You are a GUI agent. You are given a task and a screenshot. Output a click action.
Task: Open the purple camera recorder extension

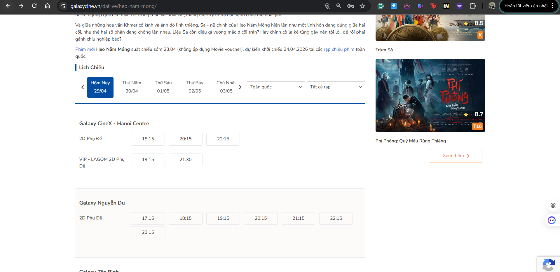coord(420,6)
